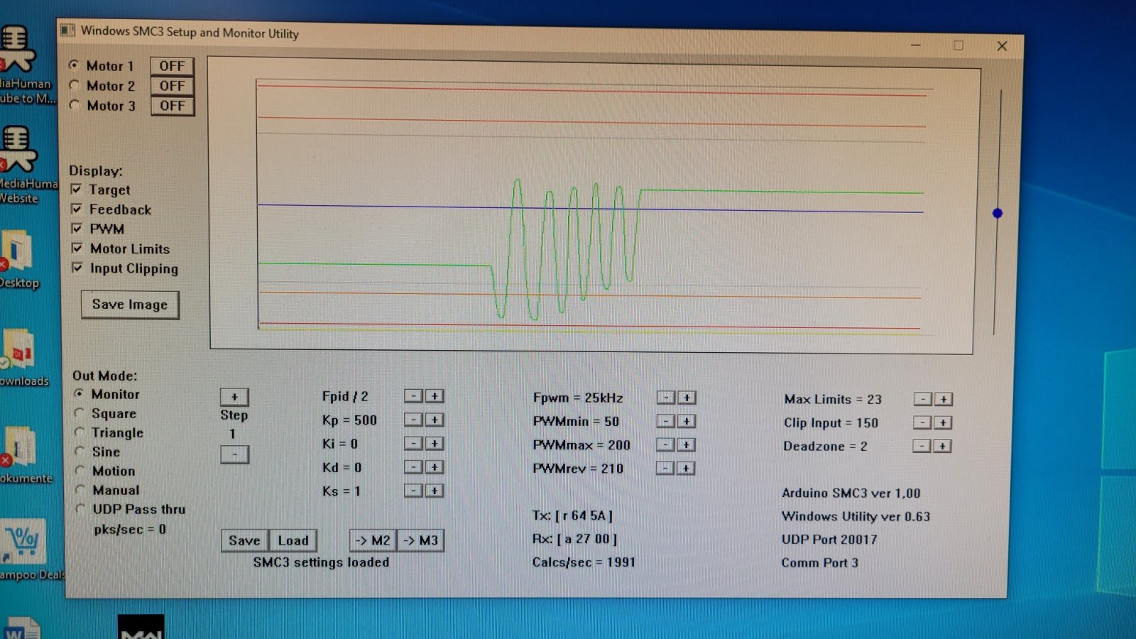This screenshot has width=1136, height=639.
Task: Select Manual output mode
Action: (x=80, y=489)
